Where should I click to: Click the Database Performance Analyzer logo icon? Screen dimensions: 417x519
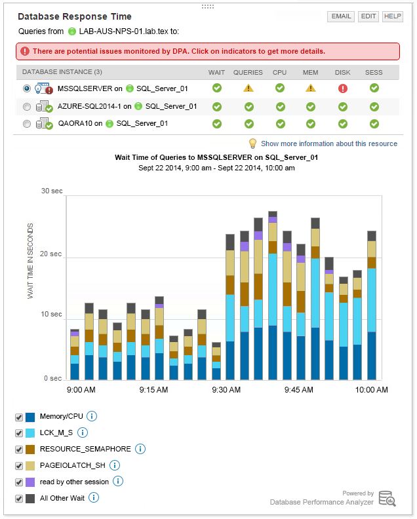coord(387,499)
